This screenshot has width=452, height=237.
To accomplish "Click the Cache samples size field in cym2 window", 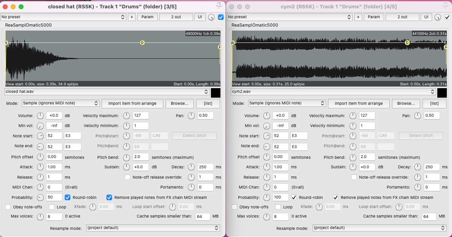I will pyautogui.click(x=429, y=216).
